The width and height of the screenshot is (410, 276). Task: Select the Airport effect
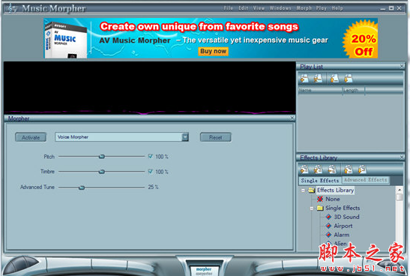click(x=343, y=226)
